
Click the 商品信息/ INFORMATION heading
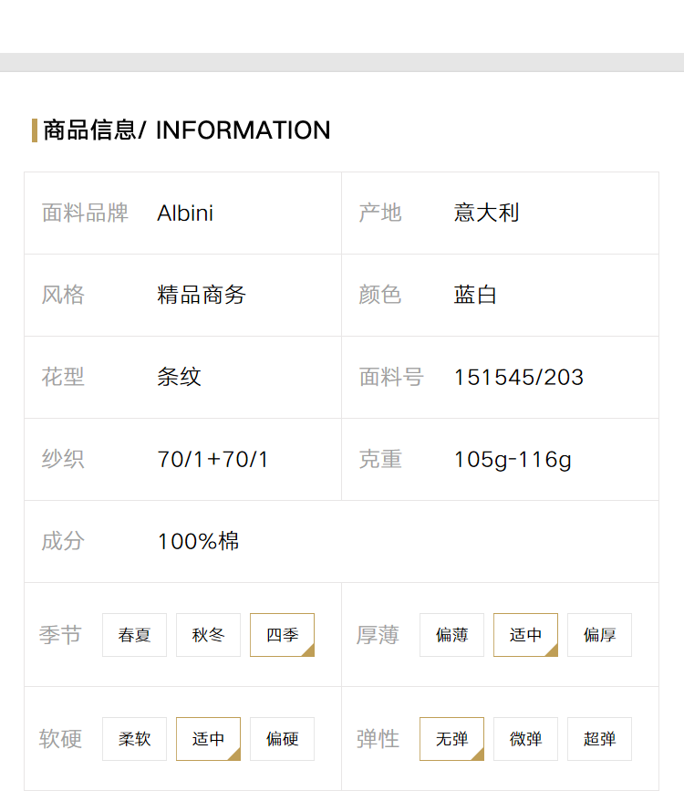point(187,130)
